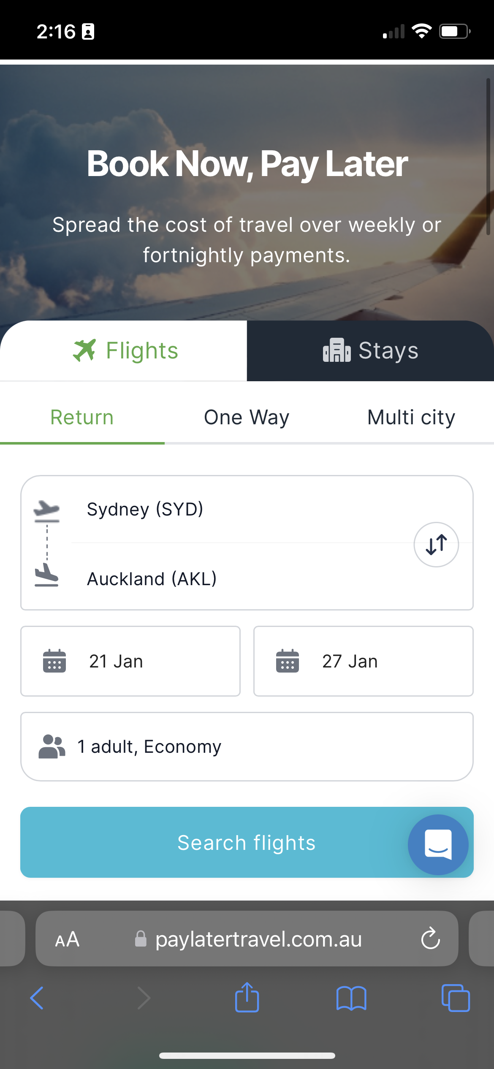Go back using the Safari back arrow
Image resolution: width=494 pixels, height=1069 pixels.
click(x=37, y=998)
